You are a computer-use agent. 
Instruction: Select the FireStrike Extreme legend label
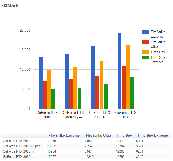(158, 34)
